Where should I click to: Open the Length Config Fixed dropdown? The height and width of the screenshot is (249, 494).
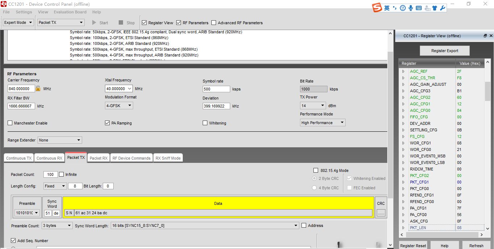coord(55,186)
